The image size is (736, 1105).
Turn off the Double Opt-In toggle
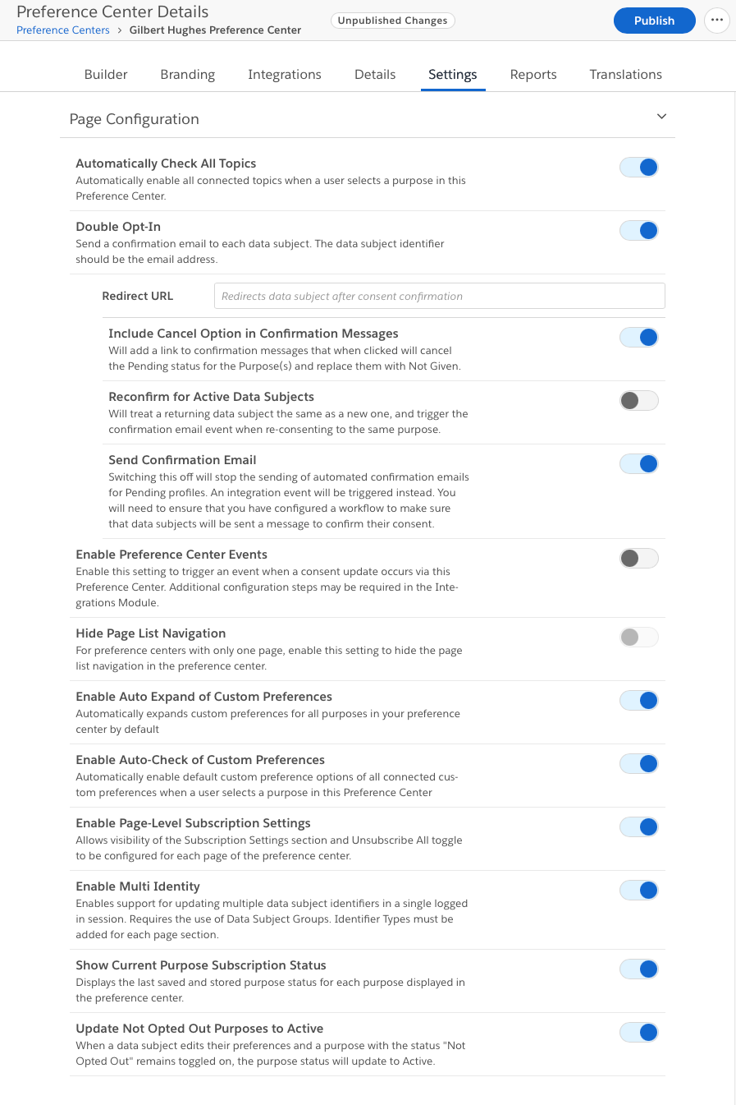(639, 231)
